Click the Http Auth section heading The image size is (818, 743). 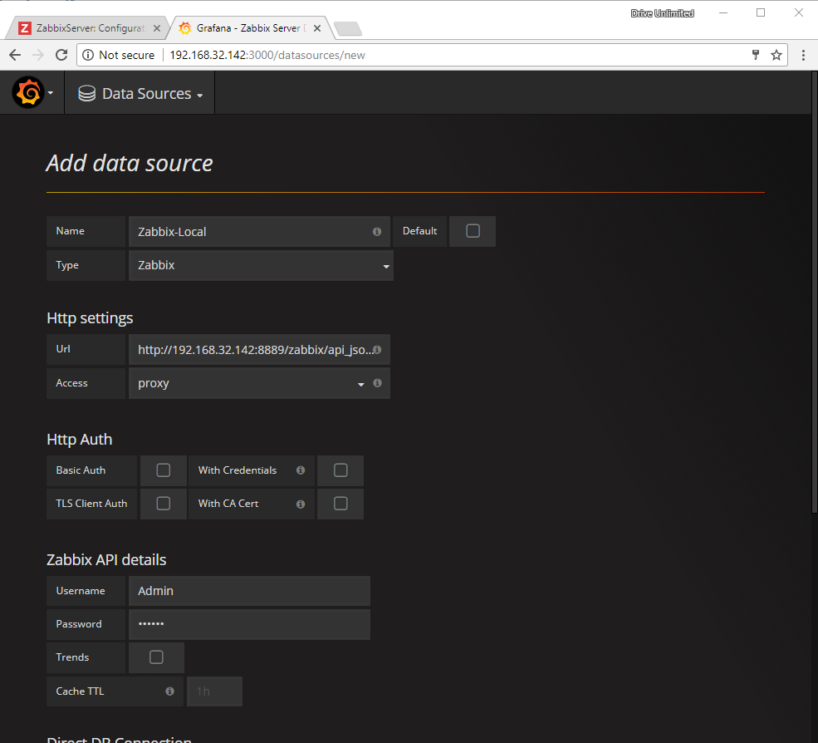[79, 440]
